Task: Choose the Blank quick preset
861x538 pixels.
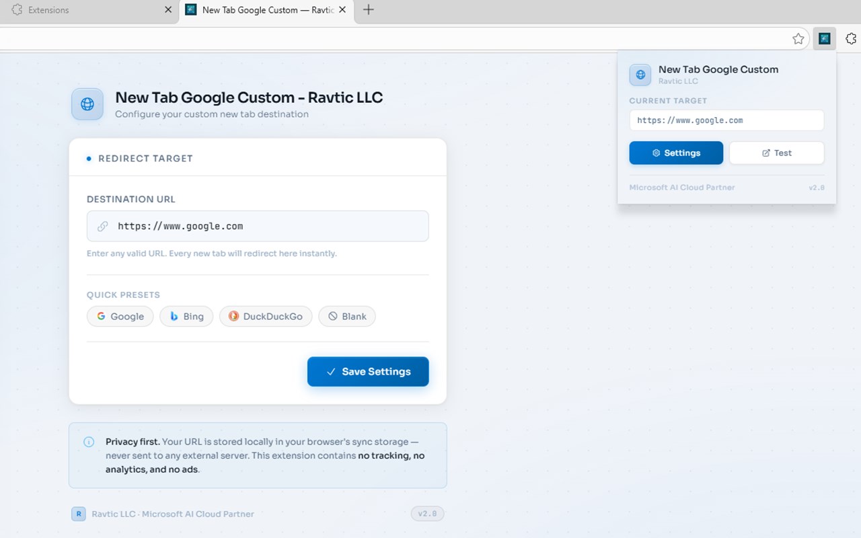Action: point(347,316)
